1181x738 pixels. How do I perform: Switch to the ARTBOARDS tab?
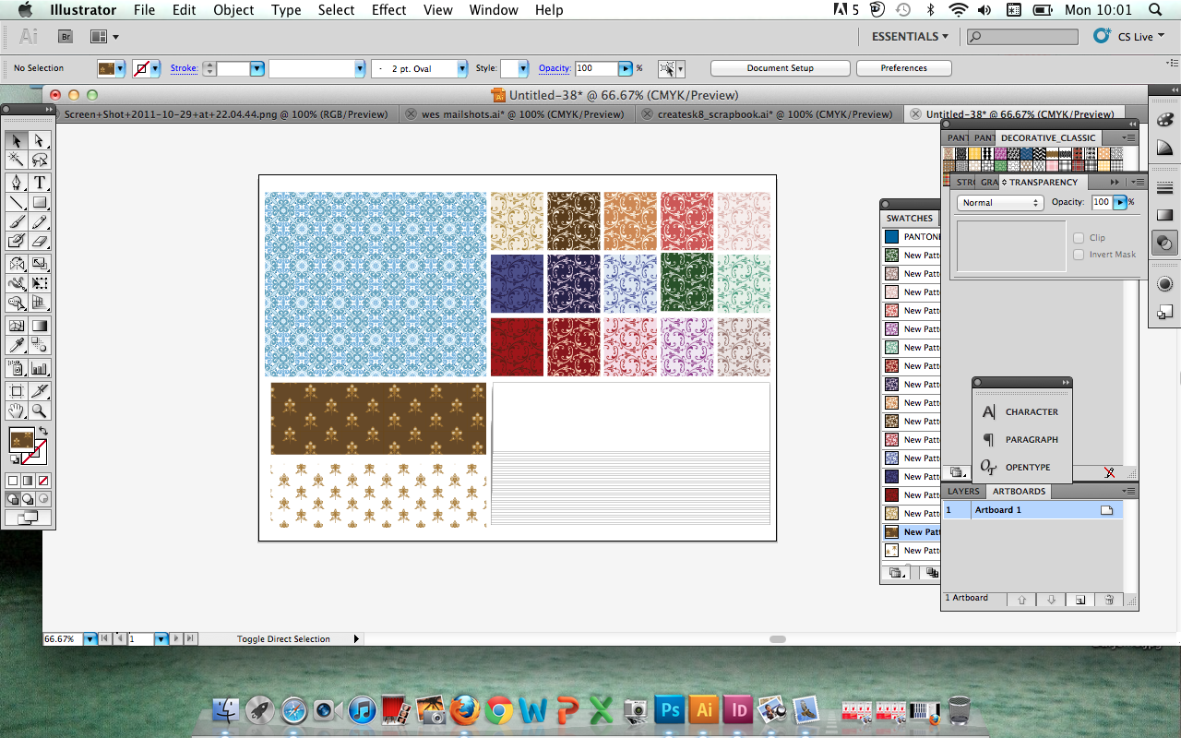pos(1018,491)
